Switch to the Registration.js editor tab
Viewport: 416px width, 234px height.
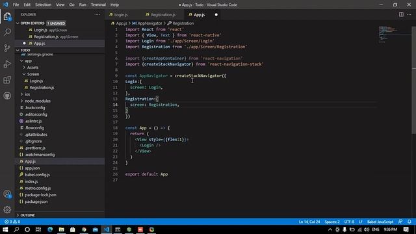(163, 14)
